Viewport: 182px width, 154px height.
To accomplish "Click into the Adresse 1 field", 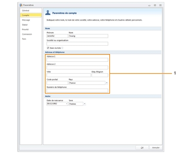I will tap(77, 60).
